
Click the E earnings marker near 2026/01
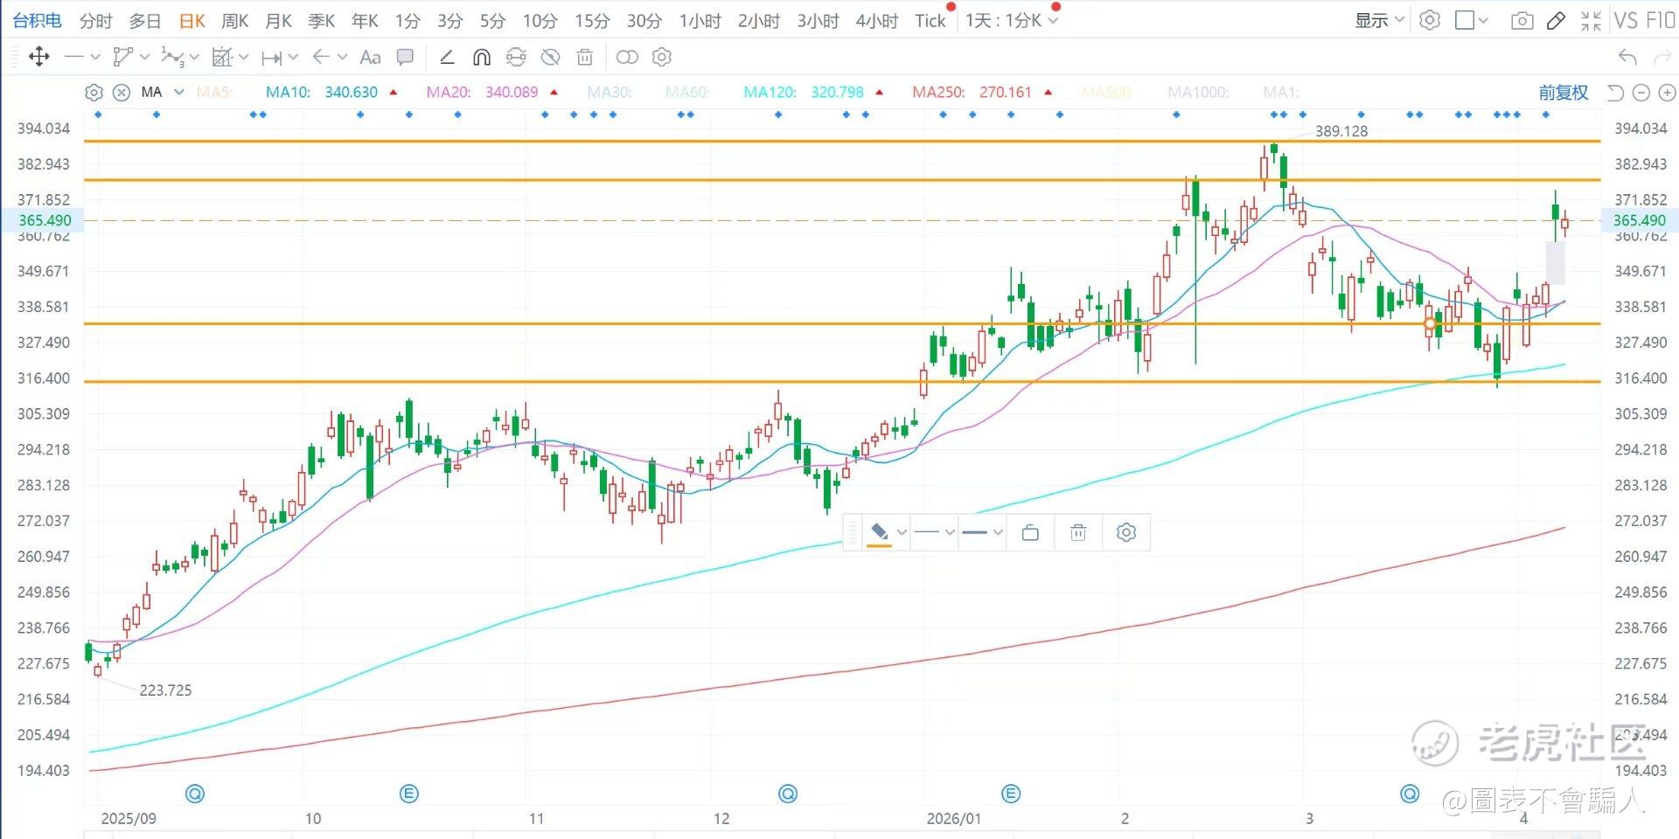pyautogui.click(x=1011, y=794)
